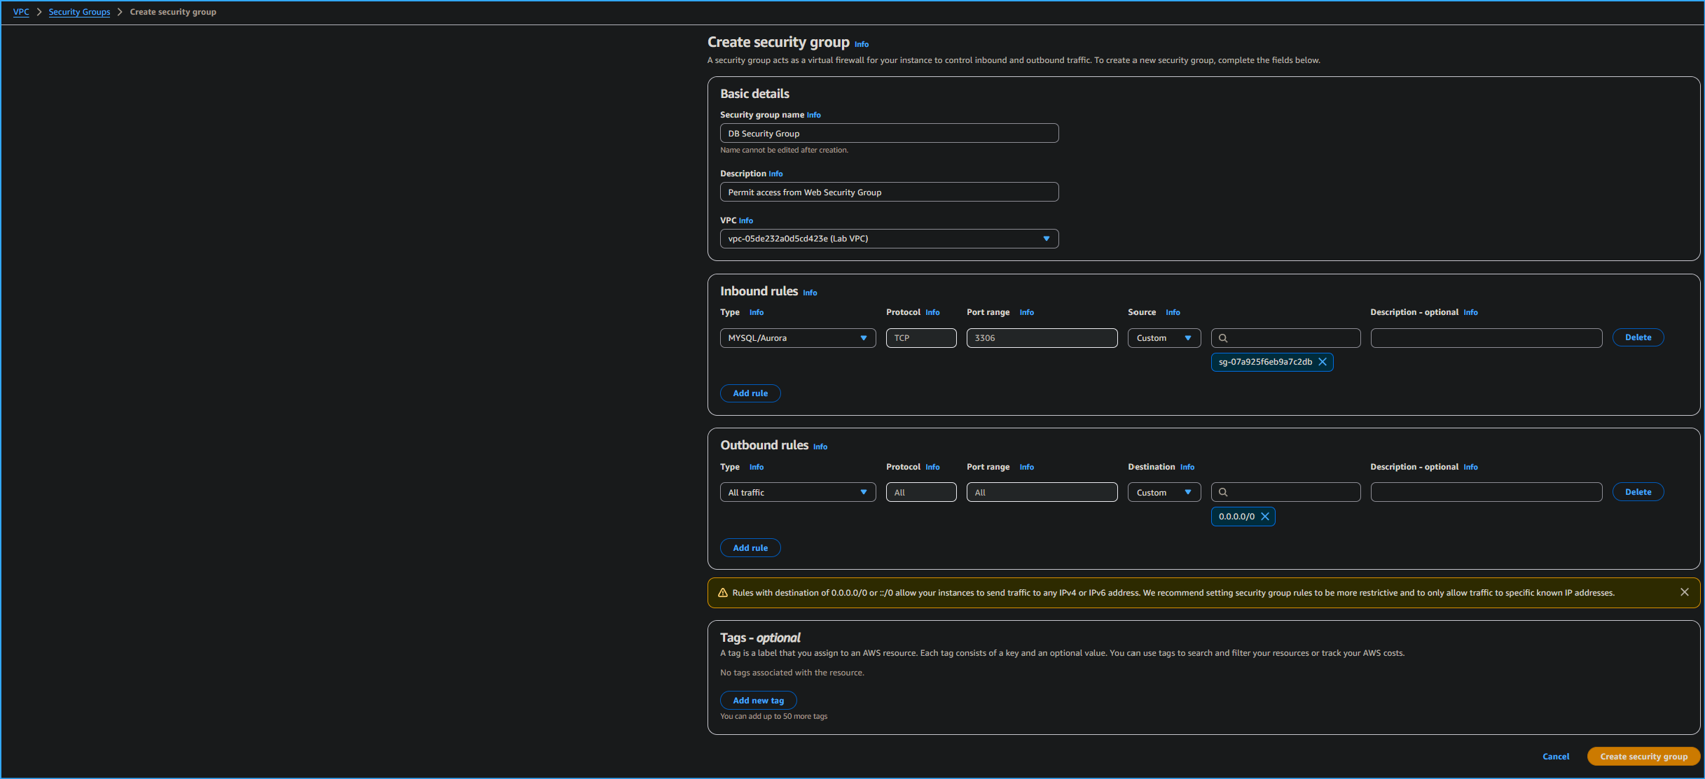Screen dimensions: 1705x779
Task: Open the Info tooltip next to Security group name
Action: [813, 115]
